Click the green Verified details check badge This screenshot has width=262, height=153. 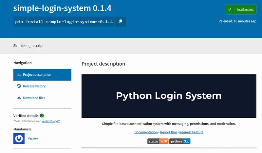tap(42, 115)
